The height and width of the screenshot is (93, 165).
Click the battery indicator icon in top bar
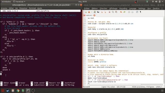(x=160, y=2)
